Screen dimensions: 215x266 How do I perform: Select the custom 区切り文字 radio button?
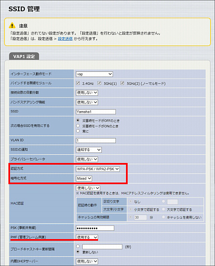(x=163, y=201)
